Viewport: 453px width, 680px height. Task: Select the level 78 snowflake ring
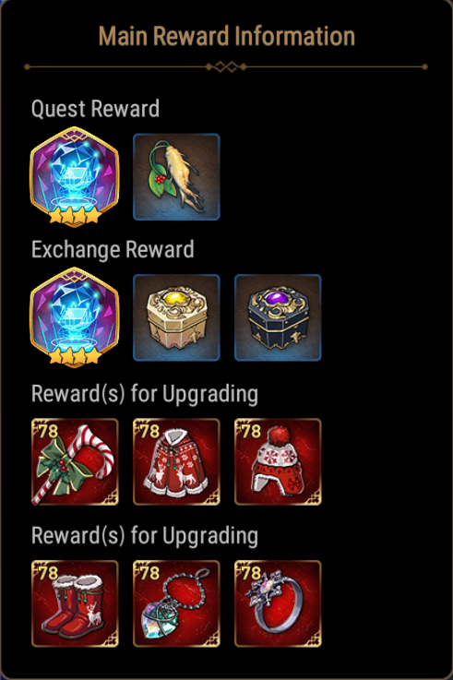coord(278,603)
